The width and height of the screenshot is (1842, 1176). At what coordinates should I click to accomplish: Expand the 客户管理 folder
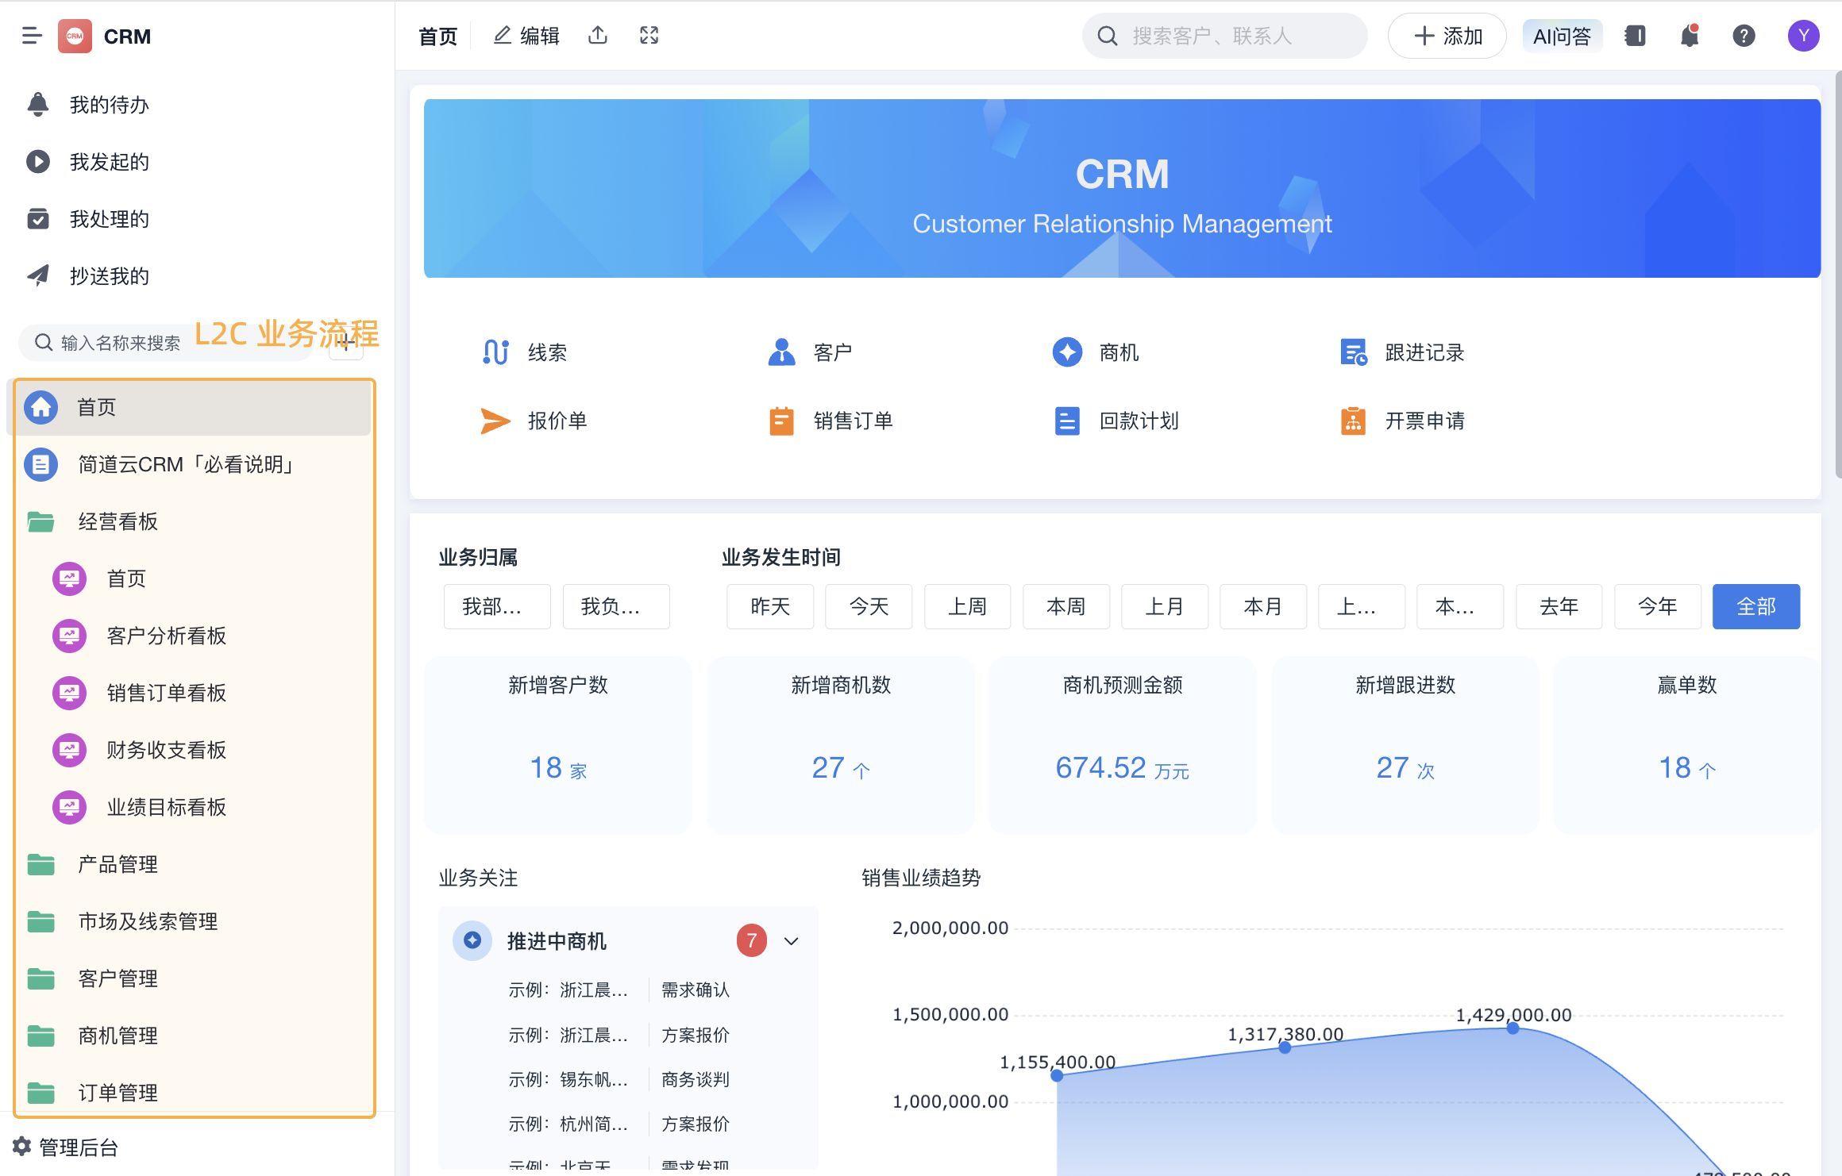point(118,978)
